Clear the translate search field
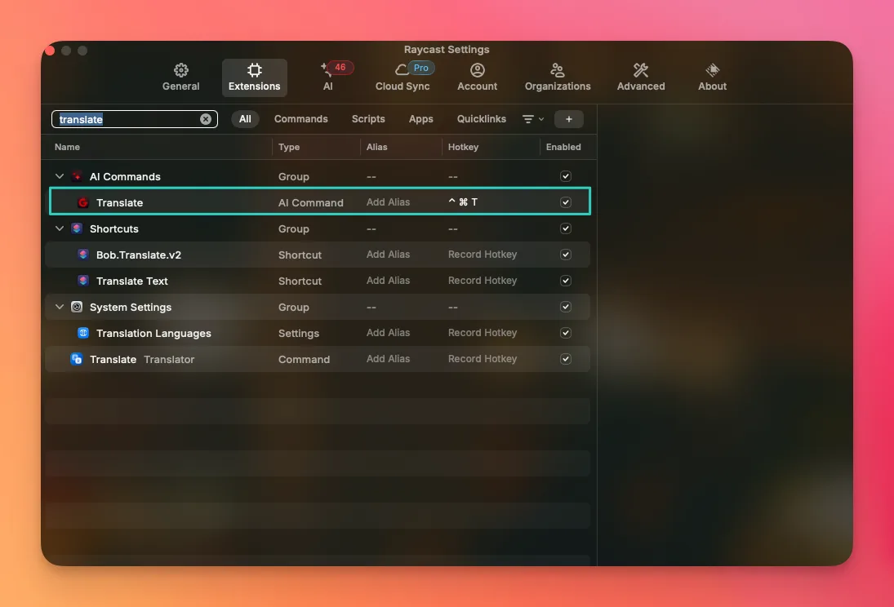 [205, 119]
